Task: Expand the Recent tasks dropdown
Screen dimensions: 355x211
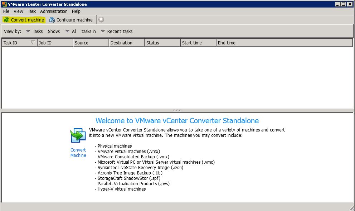Action: tap(103, 31)
